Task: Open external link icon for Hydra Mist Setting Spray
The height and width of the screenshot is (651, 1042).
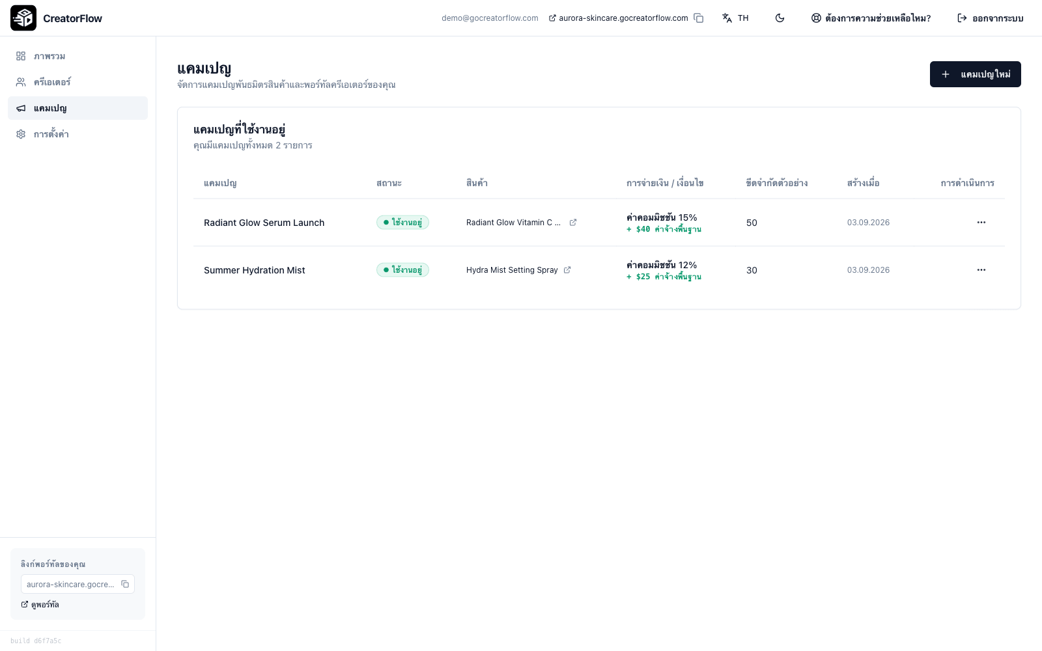Action: point(567,270)
